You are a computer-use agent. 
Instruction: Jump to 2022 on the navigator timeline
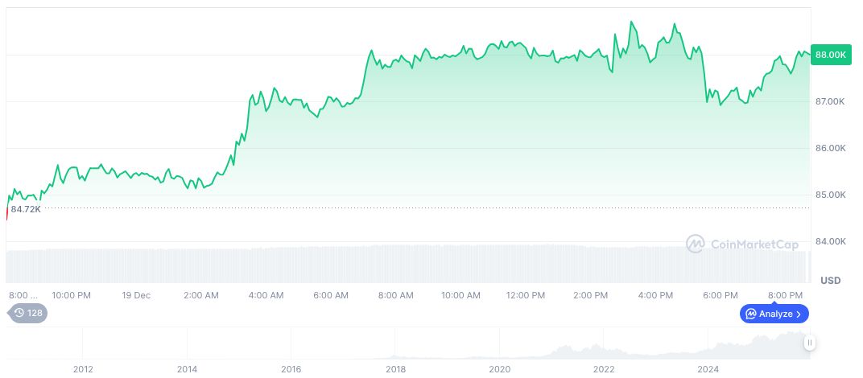point(604,369)
